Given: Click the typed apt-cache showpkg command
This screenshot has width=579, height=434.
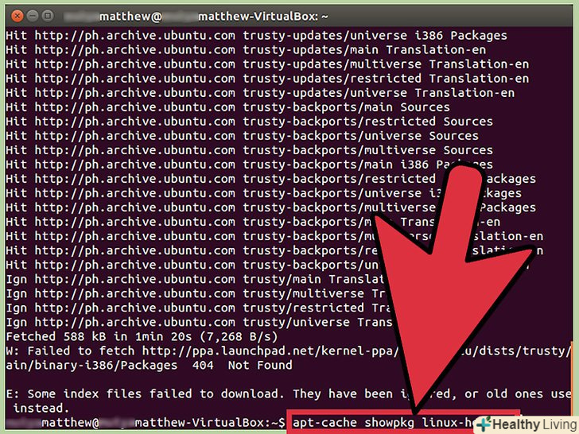Looking at the screenshot, I should [383, 423].
